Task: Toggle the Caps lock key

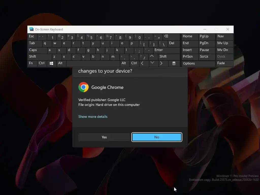Action: pyautogui.click(x=37, y=50)
